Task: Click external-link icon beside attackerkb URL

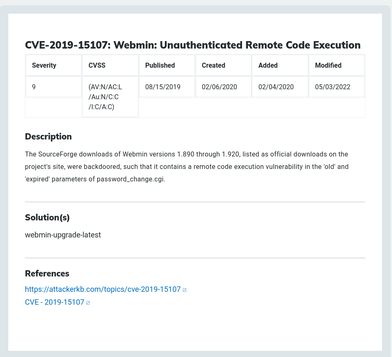Action: point(185,290)
